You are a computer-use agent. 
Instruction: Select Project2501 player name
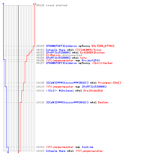pyautogui.click(x=91, y=60)
